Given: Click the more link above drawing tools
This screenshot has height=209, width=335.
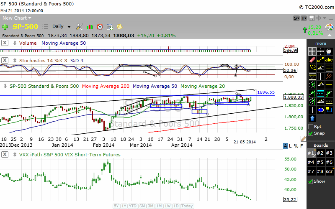Looking at the screenshot, I should pyautogui.click(x=321, y=43).
